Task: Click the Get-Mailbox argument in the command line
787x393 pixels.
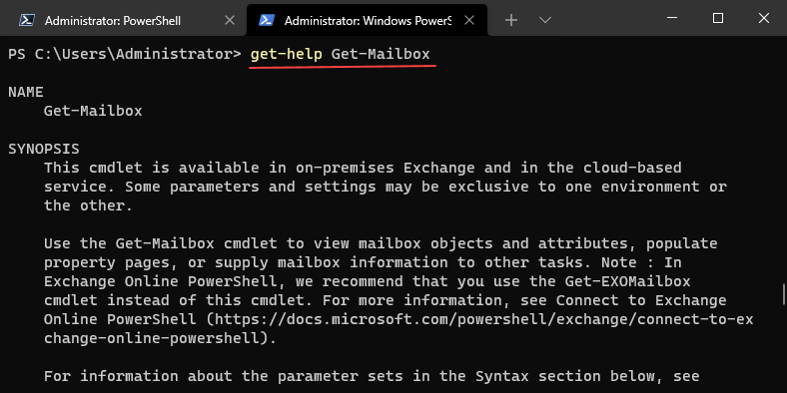Action: 381,54
